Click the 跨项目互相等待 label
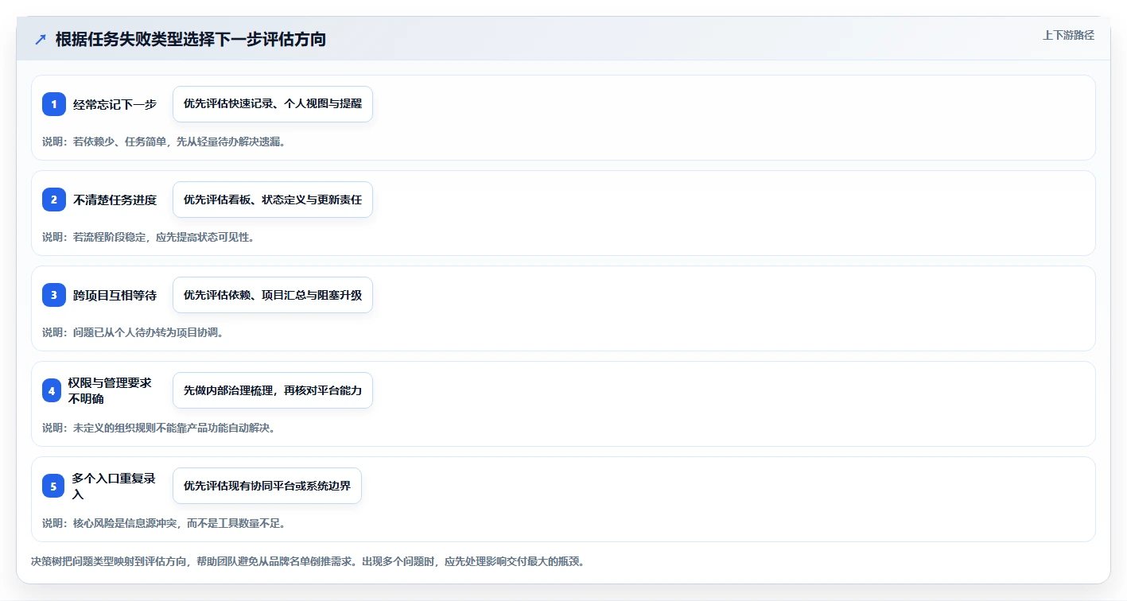This screenshot has width=1127, height=601. [115, 295]
